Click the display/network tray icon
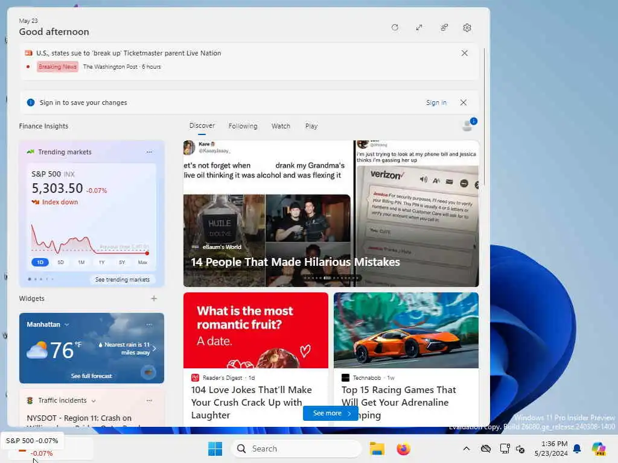The image size is (618, 463). [x=505, y=449]
